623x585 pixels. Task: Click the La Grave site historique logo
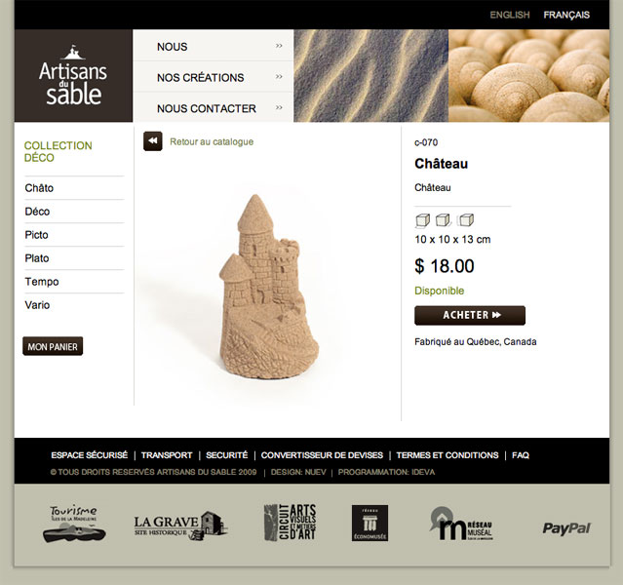(180, 526)
